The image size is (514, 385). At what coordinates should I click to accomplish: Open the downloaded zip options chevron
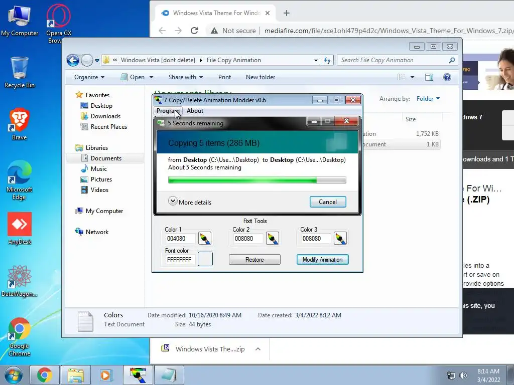point(258,349)
